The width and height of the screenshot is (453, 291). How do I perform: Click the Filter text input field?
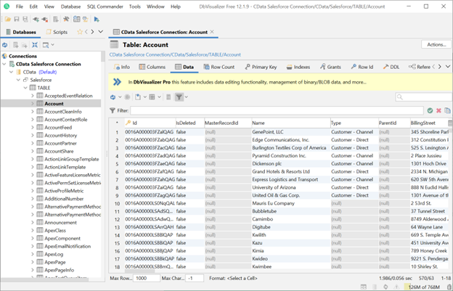point(276,110)
